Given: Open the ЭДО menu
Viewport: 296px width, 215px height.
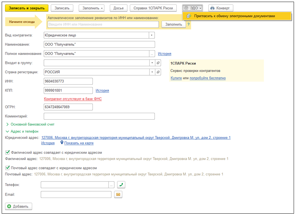Looking at the screenshot, I should pyautogui.click(x=193, y=8).
